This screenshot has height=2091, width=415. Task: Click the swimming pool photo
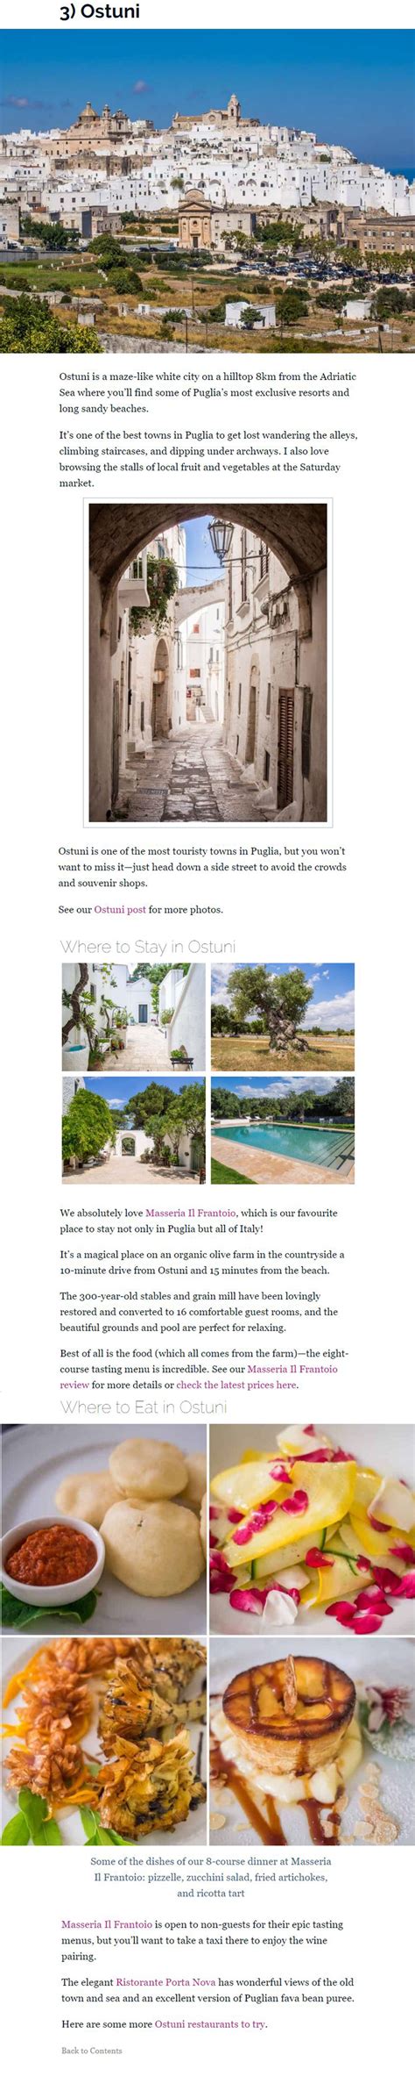283,1130
